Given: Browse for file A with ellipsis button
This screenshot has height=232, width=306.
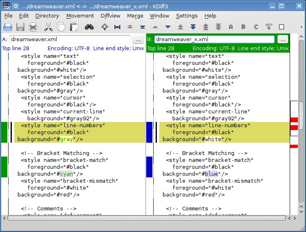Looking at the screenshot, I should coord(138,40).
